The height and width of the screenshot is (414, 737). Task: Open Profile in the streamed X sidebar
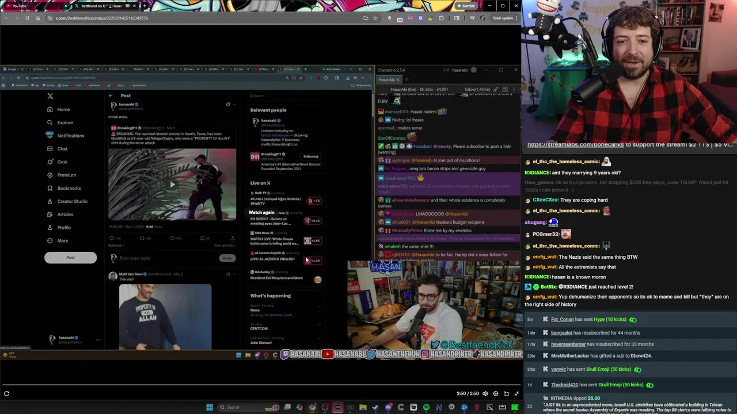(x=59, y=228)
